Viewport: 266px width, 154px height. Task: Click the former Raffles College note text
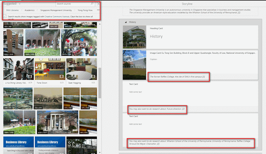177,77
